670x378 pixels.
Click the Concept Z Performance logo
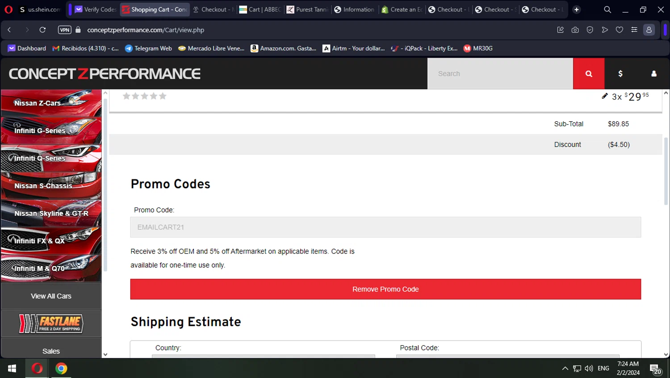(x=105, y=74)
